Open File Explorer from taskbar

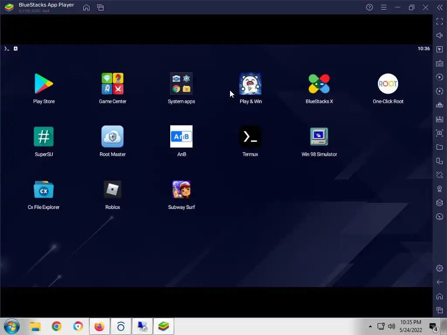[35, 326]
